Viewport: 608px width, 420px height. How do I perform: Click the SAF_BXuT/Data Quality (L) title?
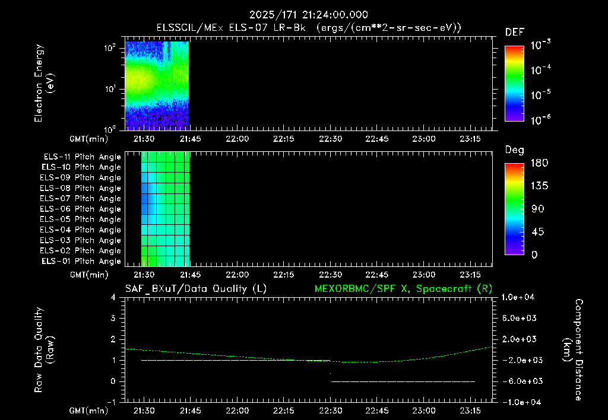click(196, 289)
